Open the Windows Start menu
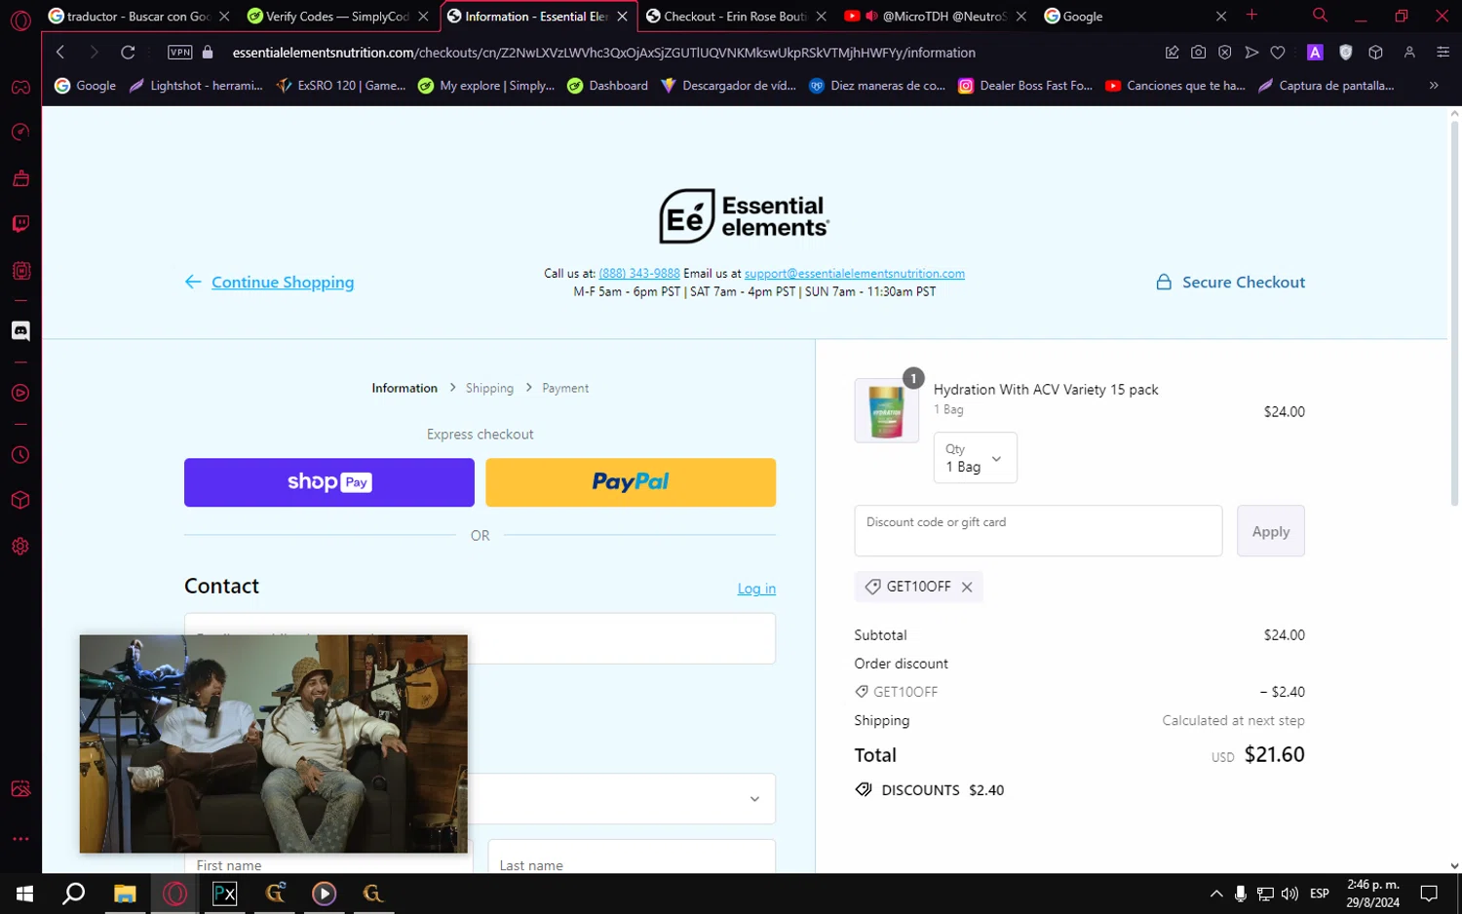This screenshot has width=1462, height=914. 24,894
